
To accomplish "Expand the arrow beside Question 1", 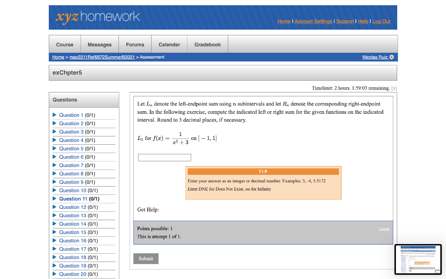I will 54,115.
